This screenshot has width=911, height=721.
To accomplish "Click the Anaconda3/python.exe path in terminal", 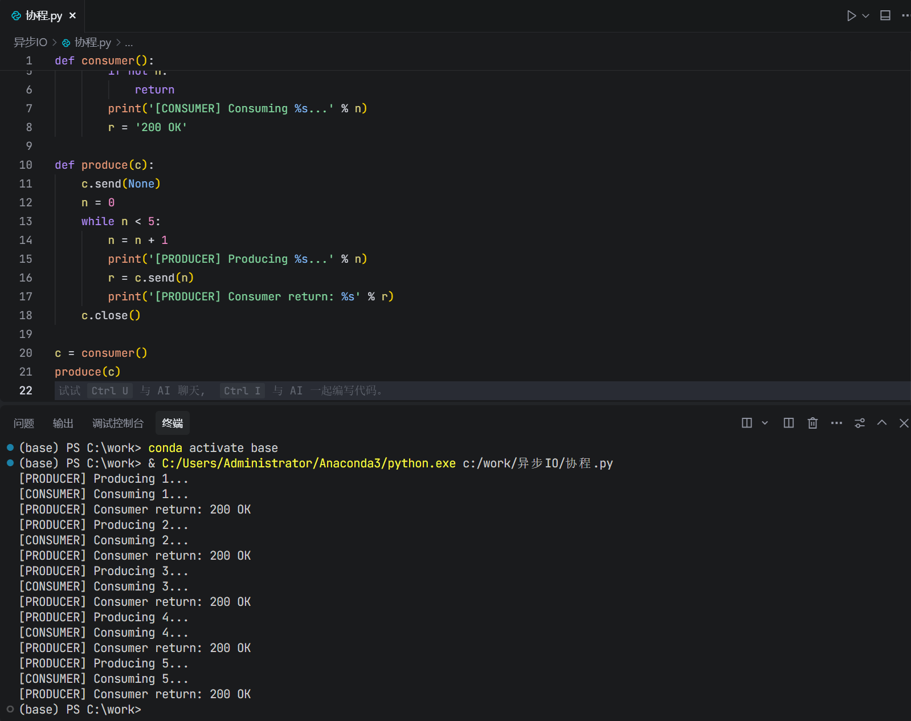I will (x=309, y=463).
